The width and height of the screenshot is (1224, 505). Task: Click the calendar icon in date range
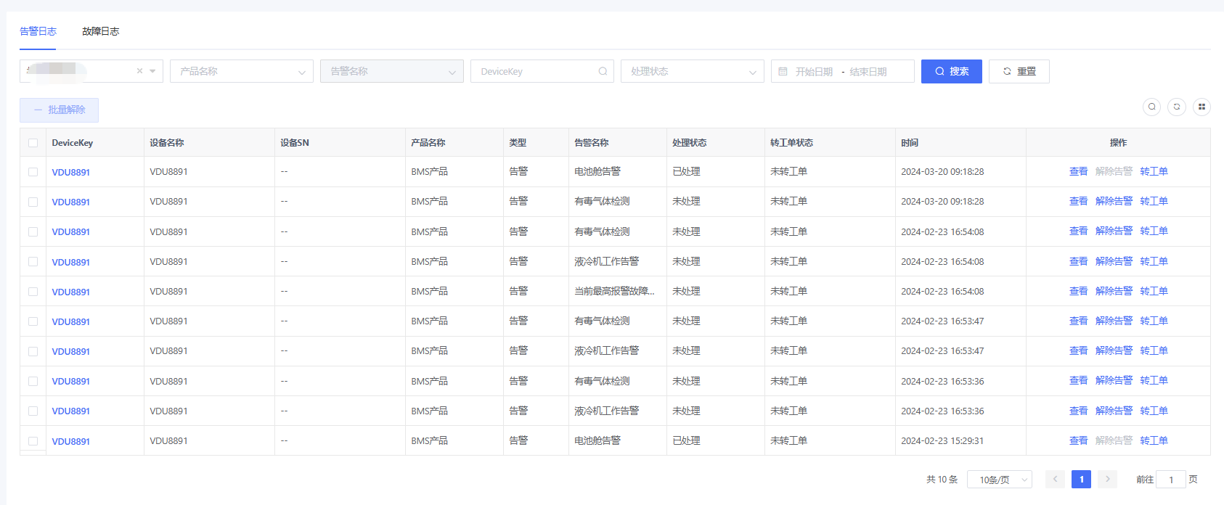click(783, 71)
